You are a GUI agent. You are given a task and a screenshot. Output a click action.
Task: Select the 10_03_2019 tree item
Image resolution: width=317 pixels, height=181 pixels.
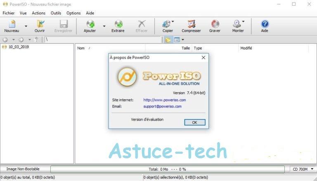point(19,47)
